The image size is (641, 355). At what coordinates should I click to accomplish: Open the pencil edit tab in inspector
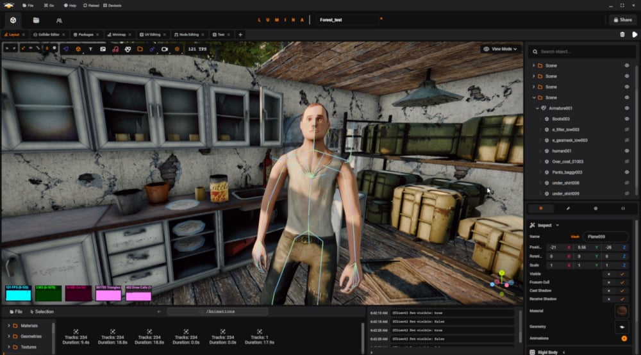(x=568, y=208)
